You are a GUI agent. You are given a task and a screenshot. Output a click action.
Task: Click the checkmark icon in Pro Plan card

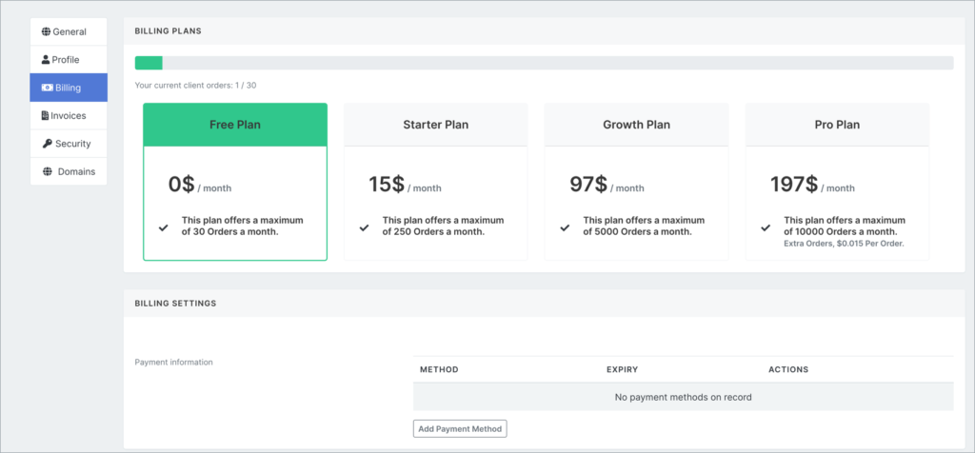click(766, 227)
